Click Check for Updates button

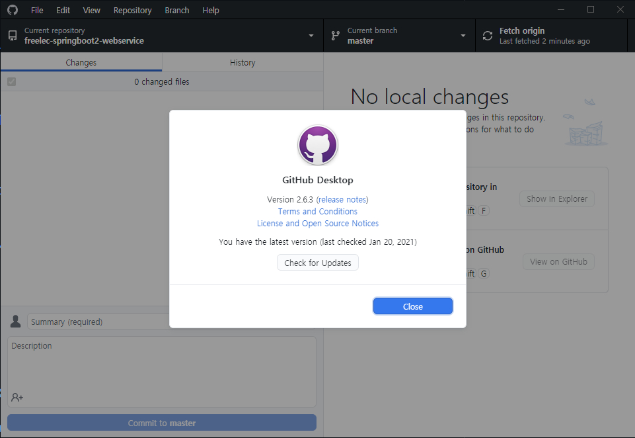317,263
